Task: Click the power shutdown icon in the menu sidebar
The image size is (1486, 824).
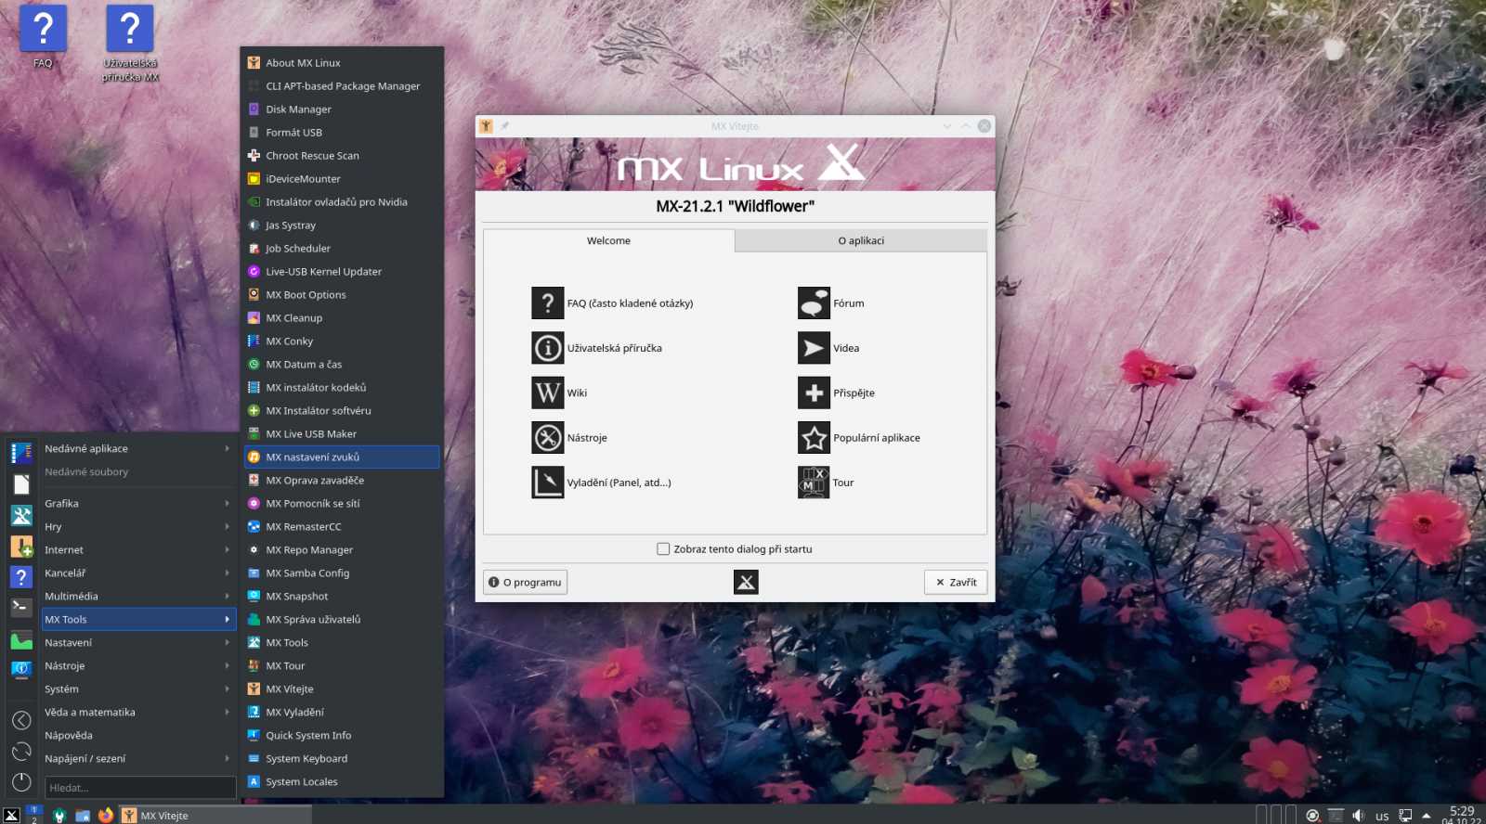Action: (21, 782)
